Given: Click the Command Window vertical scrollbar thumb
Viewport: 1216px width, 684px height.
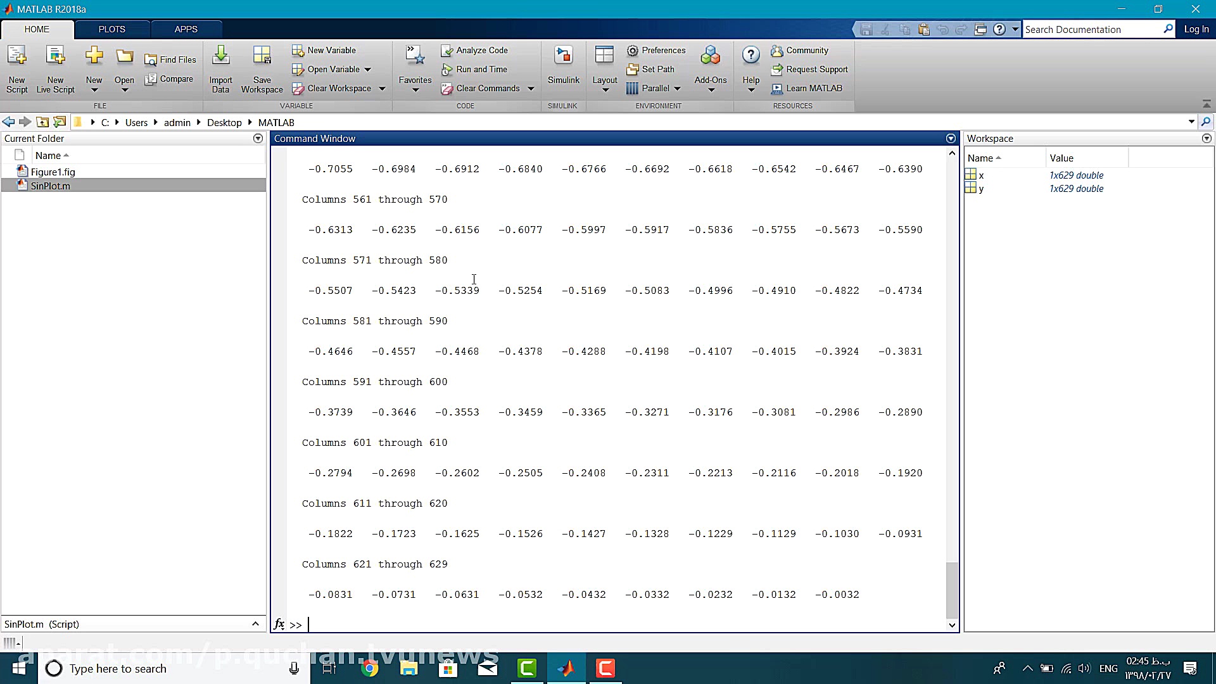Looking at the screenshot, I should pyautogui.click(x=951, y=590).
